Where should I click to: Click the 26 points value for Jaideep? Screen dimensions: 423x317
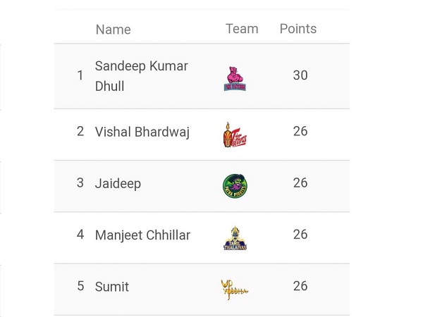300,182
